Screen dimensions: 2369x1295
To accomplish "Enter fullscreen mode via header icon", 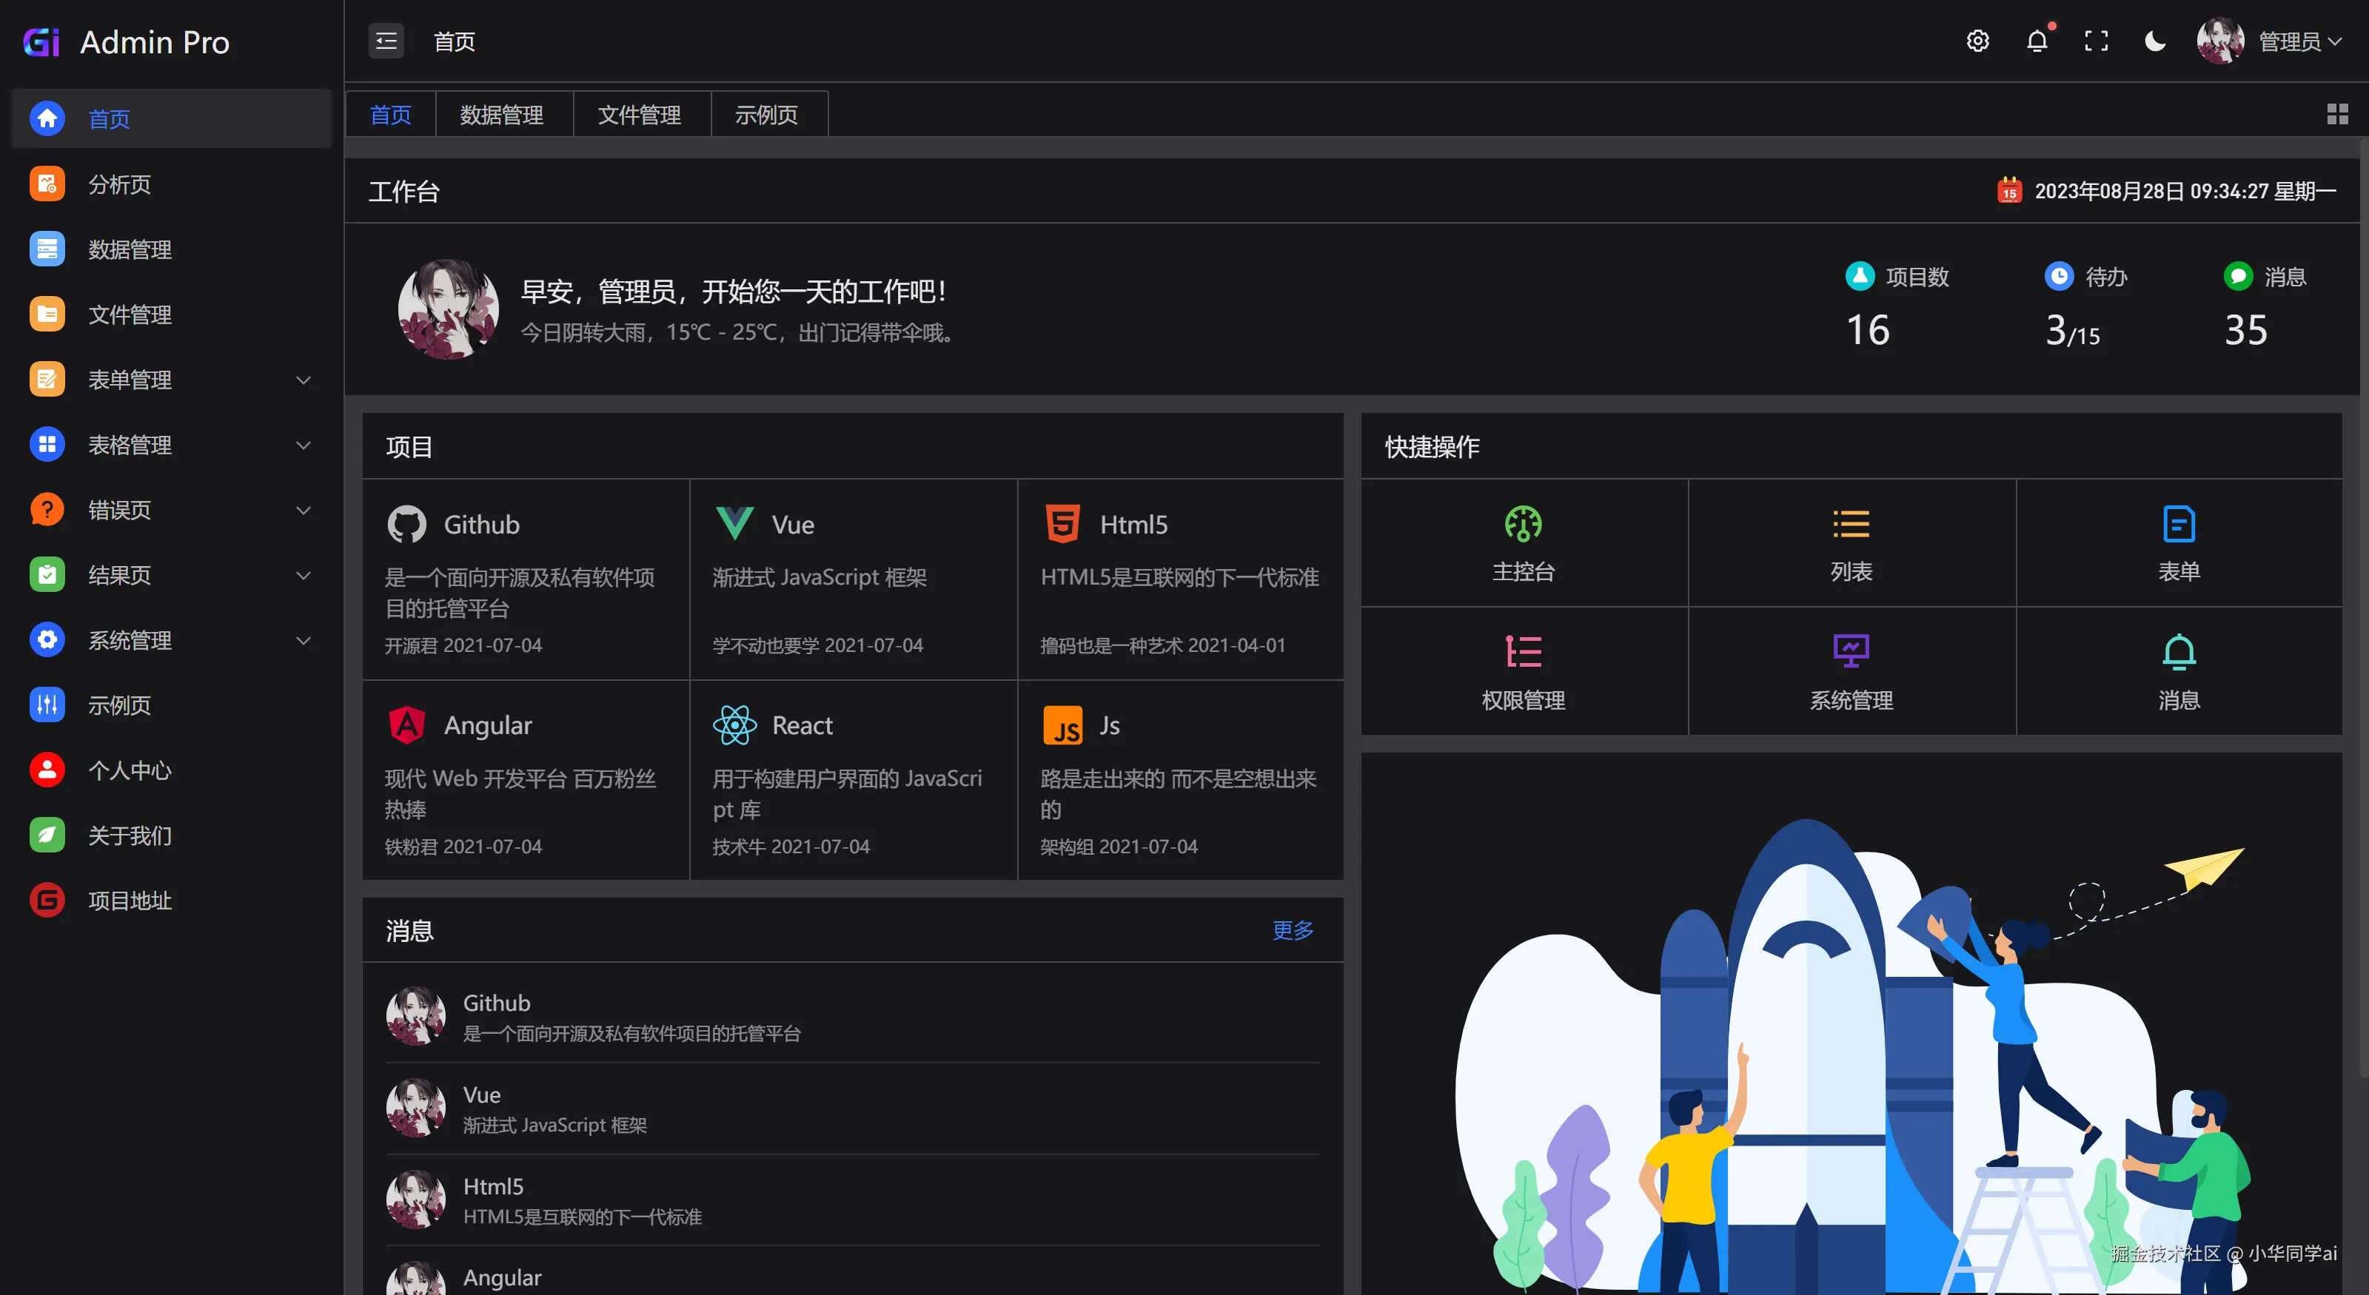I will coord(2096,41).
